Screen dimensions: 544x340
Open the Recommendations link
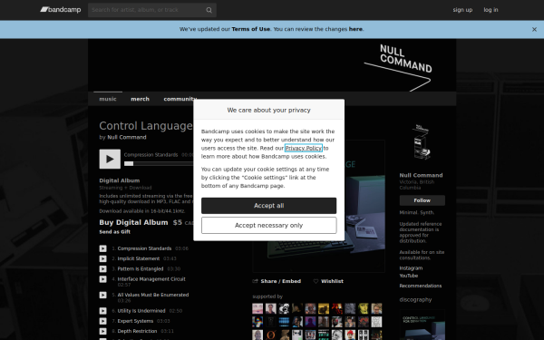(421, 286)
